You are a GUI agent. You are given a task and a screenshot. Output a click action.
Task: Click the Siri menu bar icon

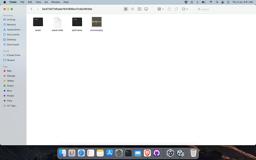(228, 2)
